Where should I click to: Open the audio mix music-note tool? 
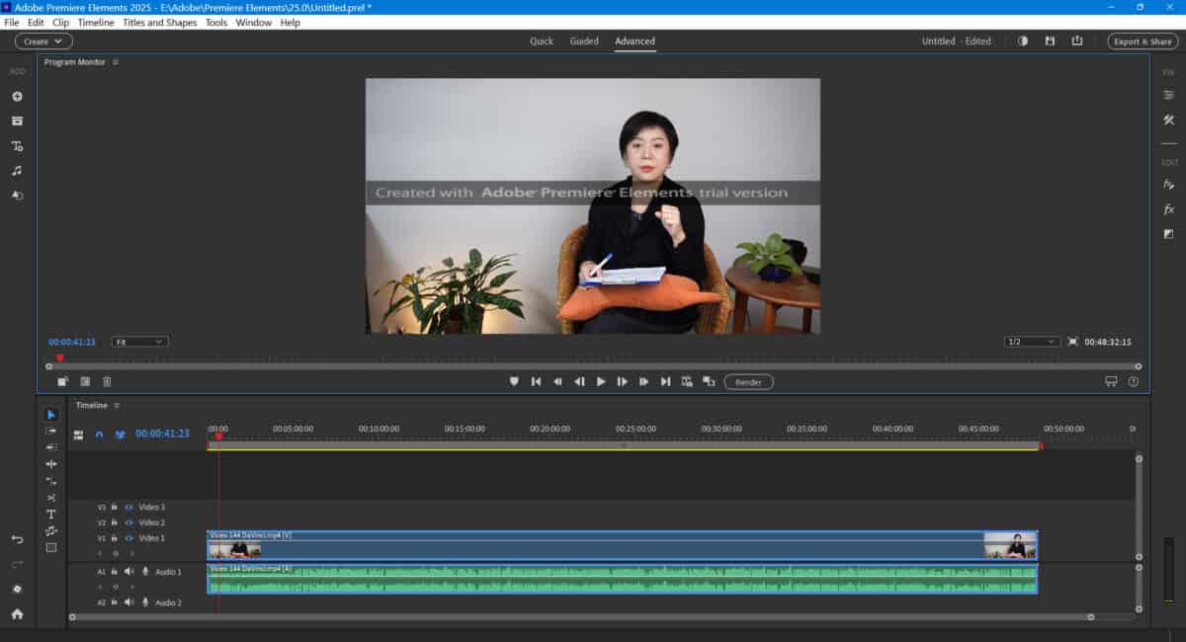[x=51, y=531]
